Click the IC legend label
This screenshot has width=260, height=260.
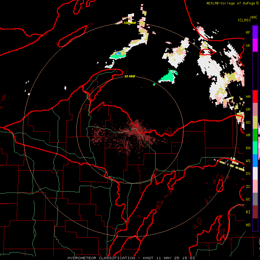[x=248, y=187]
